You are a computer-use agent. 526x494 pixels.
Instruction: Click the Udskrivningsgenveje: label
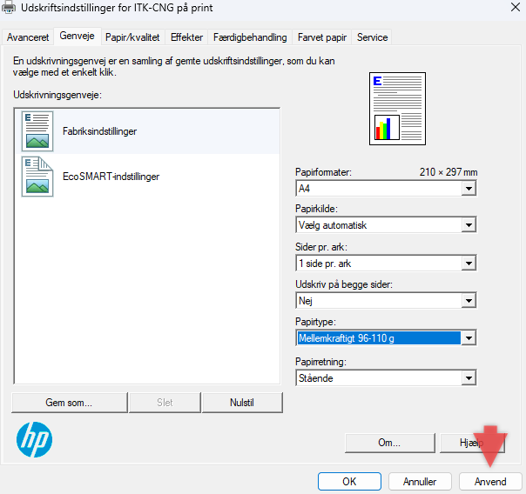[57, 95]
